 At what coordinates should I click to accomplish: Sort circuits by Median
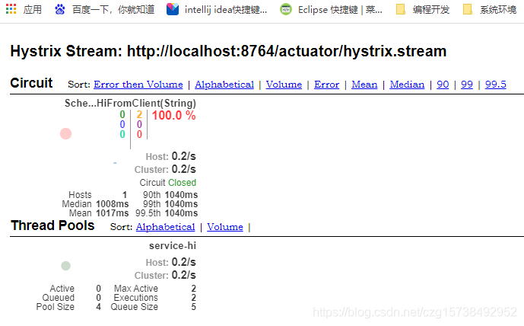click(407, 85)
